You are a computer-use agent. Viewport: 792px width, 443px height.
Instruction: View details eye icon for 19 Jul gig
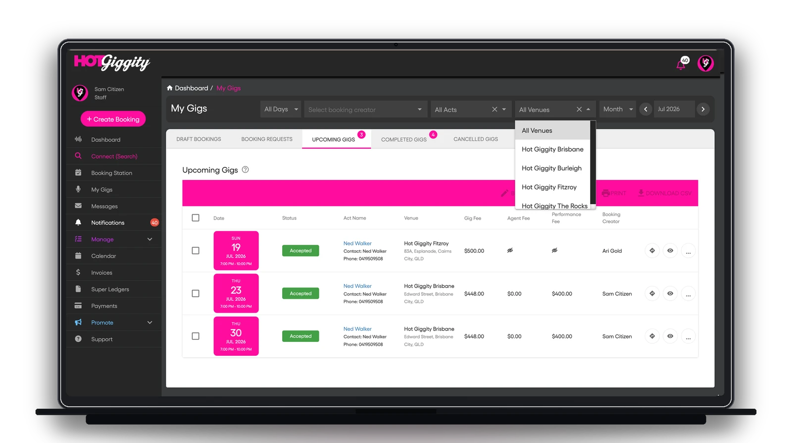pyautogui.click(x=670, y=251)
